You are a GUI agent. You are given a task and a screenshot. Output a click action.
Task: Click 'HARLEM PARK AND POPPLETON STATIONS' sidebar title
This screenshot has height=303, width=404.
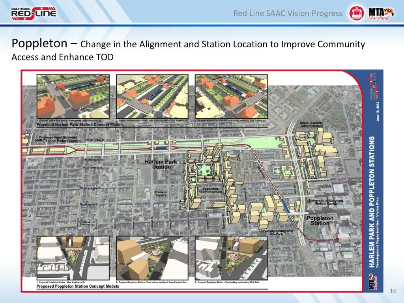[x=372, y=202]
